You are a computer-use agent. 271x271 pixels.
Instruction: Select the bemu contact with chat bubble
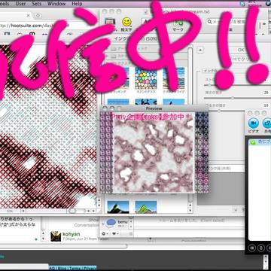pos(116,223)
